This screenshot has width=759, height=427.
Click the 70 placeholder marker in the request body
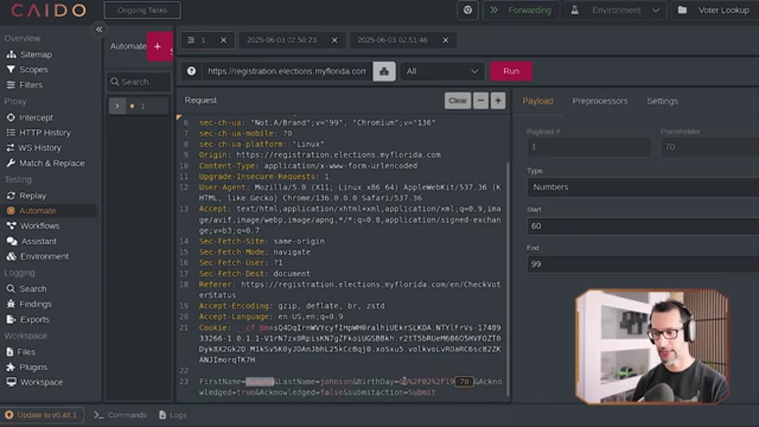464,381
